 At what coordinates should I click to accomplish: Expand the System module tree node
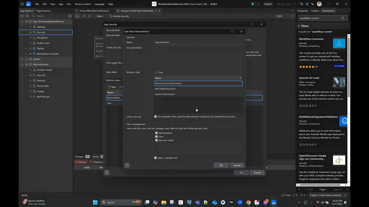(22, 59)
